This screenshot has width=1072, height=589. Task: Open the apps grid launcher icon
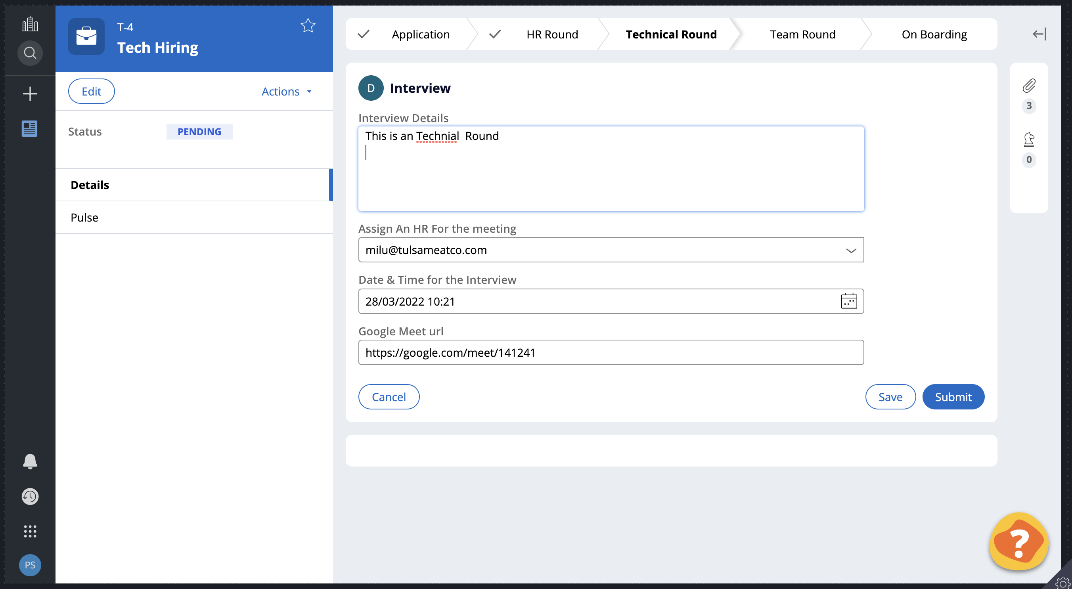click(x=30, y=531)
